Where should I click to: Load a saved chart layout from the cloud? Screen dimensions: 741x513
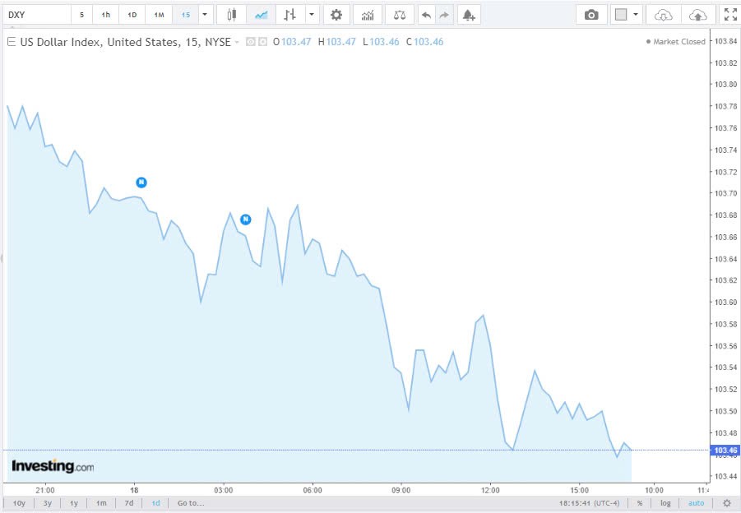pos(663,14)
